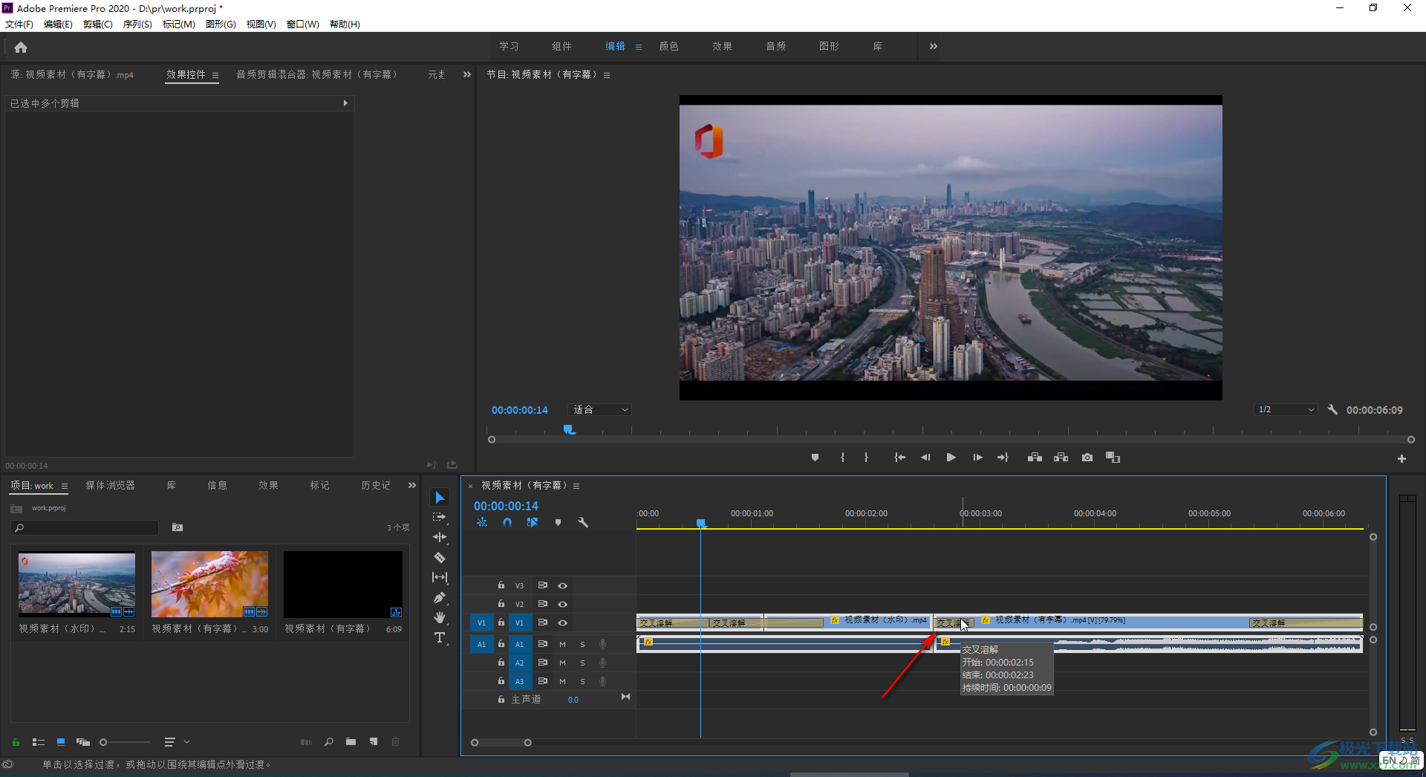This screenshot has width=1426, height=777.
Task: Toggle insert sequences as nests
Action: point(482,522)
